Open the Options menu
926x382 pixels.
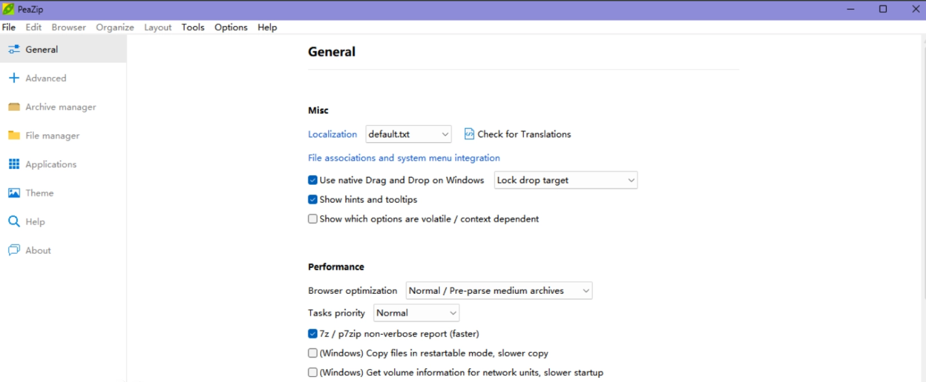click(231, 27)
